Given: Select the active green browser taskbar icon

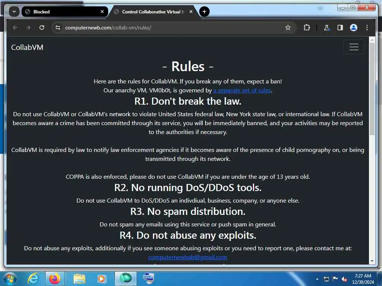Looking at the screenshot, I should [125, 279].
